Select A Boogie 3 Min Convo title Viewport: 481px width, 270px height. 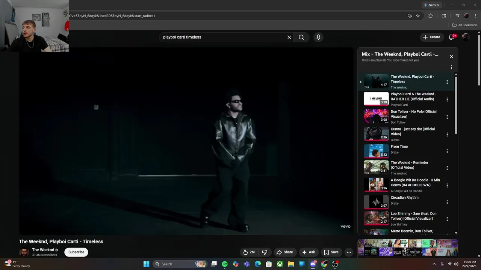pos(415,183)
